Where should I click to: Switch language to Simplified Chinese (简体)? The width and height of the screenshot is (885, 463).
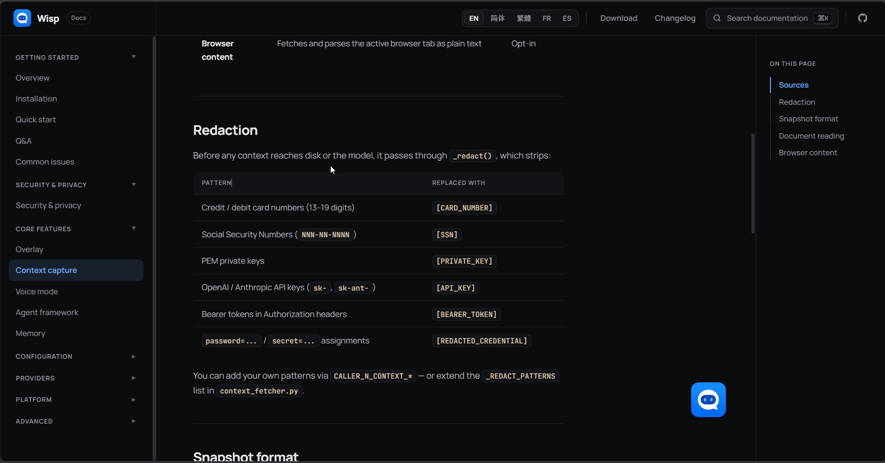[x=498, y=18]
